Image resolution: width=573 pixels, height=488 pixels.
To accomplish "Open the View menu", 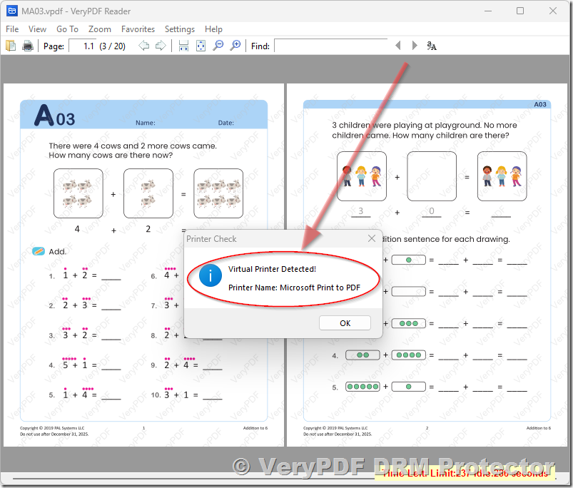I will (x=37, y=29).
